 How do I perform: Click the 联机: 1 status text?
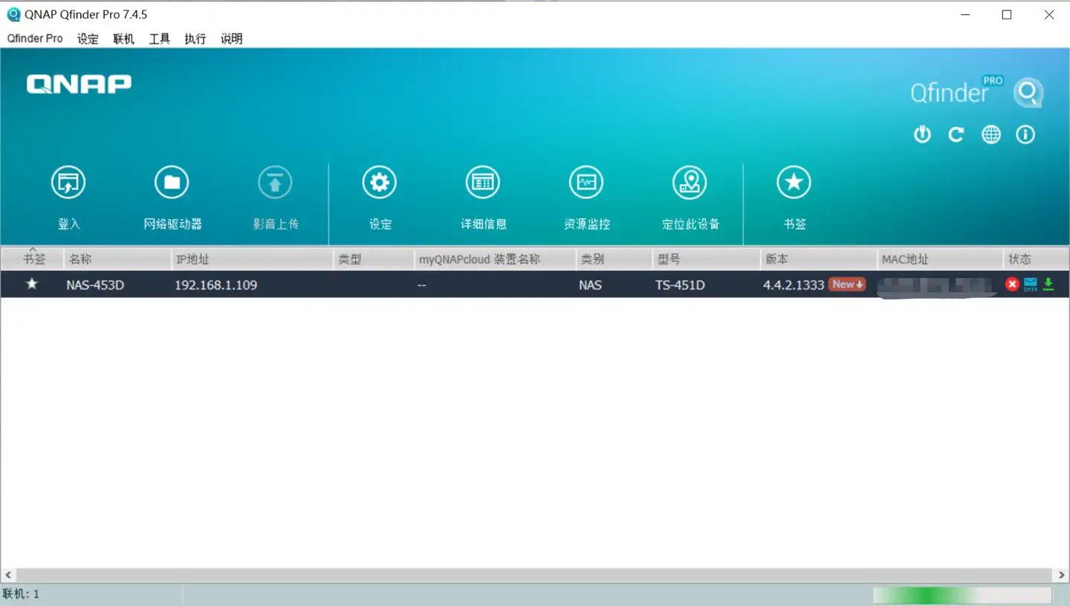pos(22,594)
